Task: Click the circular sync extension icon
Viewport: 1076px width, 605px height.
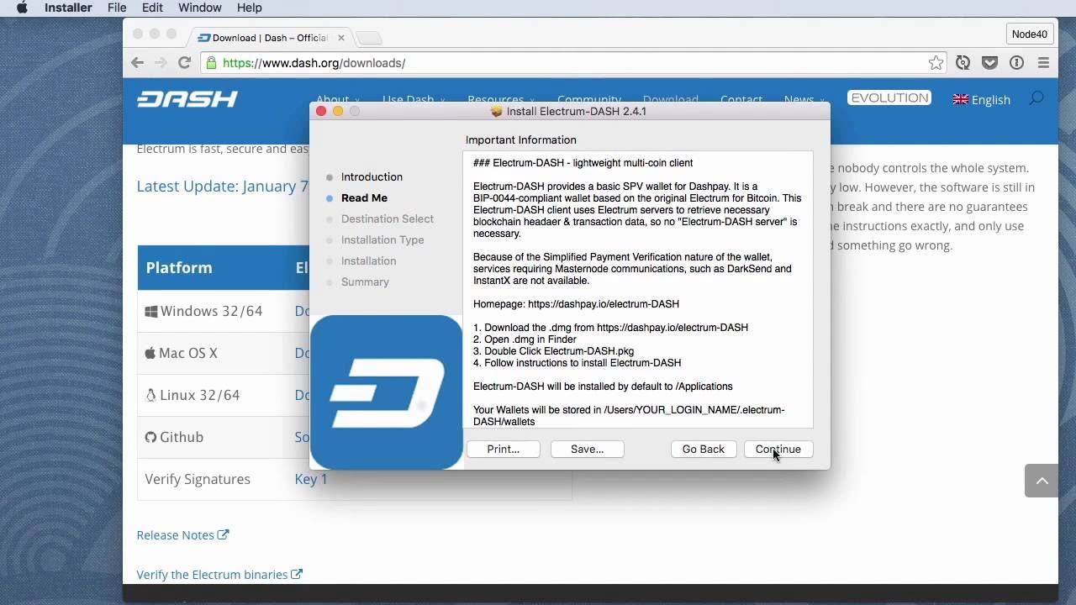Action: click(x=963, y=63)
